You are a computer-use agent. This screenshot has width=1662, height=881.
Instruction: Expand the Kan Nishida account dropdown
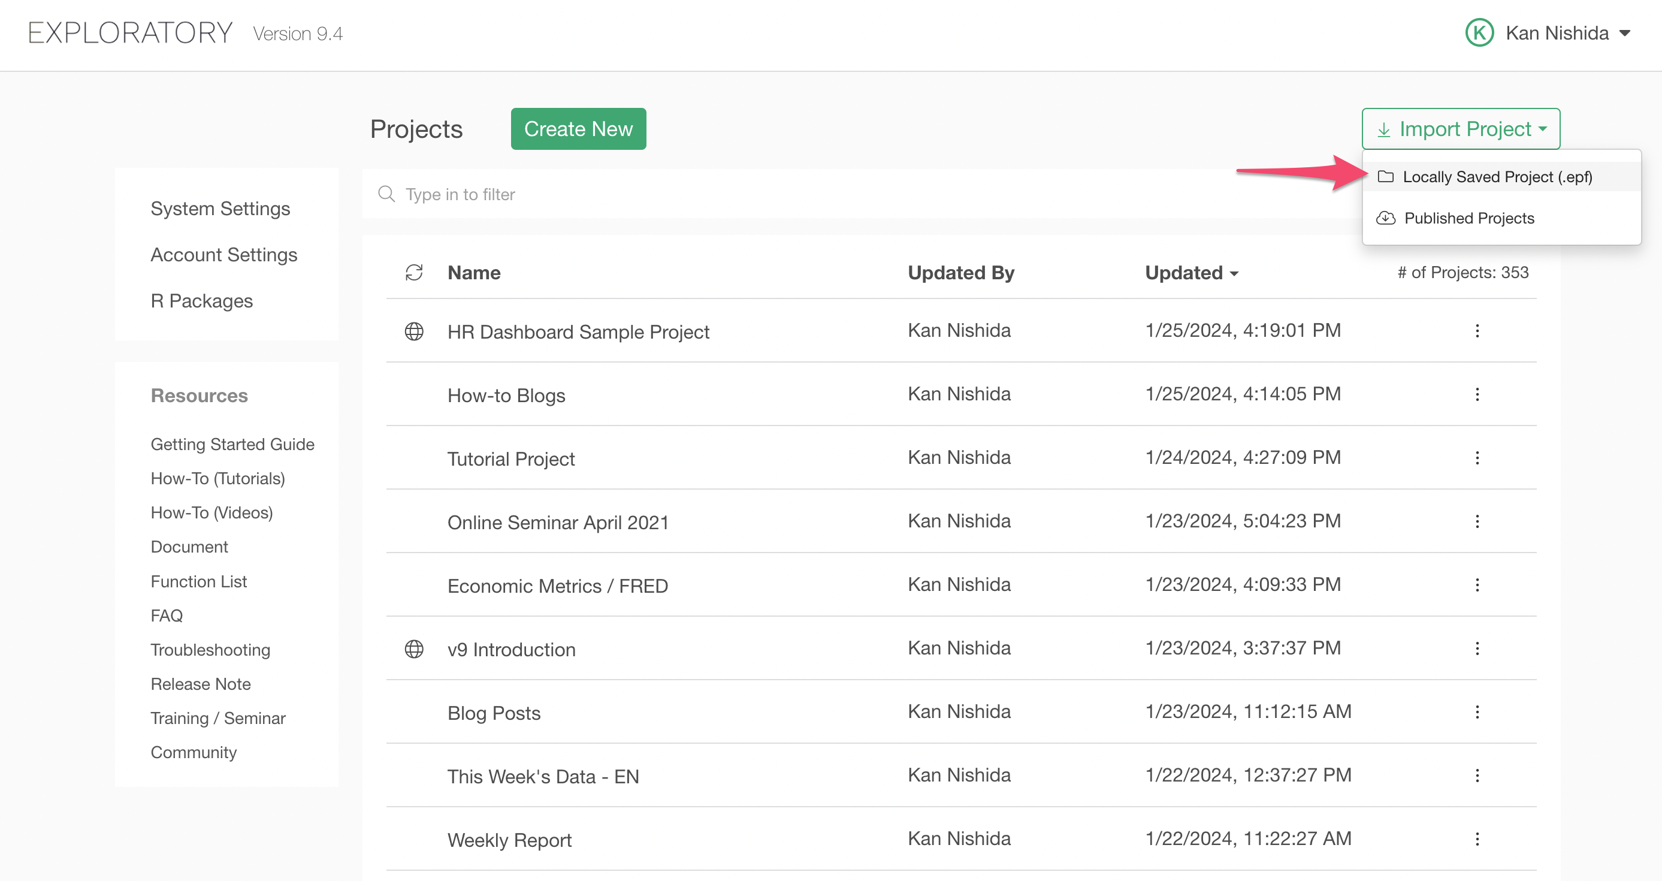1624,34
